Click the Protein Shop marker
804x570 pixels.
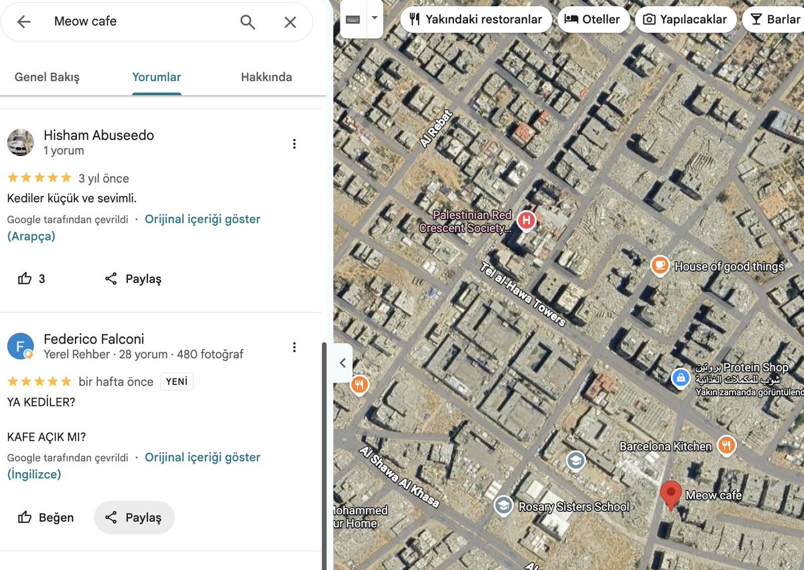click(x=681, y=378)
